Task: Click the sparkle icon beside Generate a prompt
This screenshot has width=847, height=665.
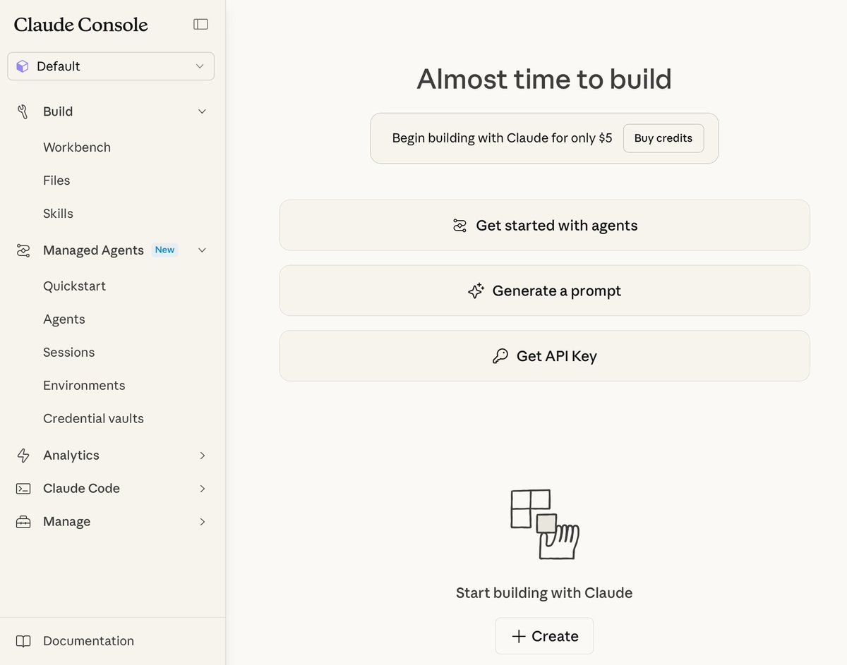Action: click(476, 291)
